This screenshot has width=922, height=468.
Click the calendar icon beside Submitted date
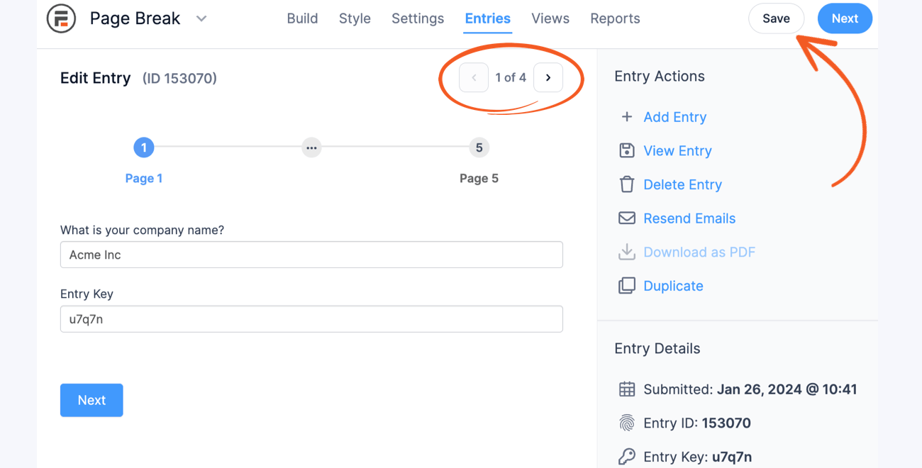tap(627, 389)
